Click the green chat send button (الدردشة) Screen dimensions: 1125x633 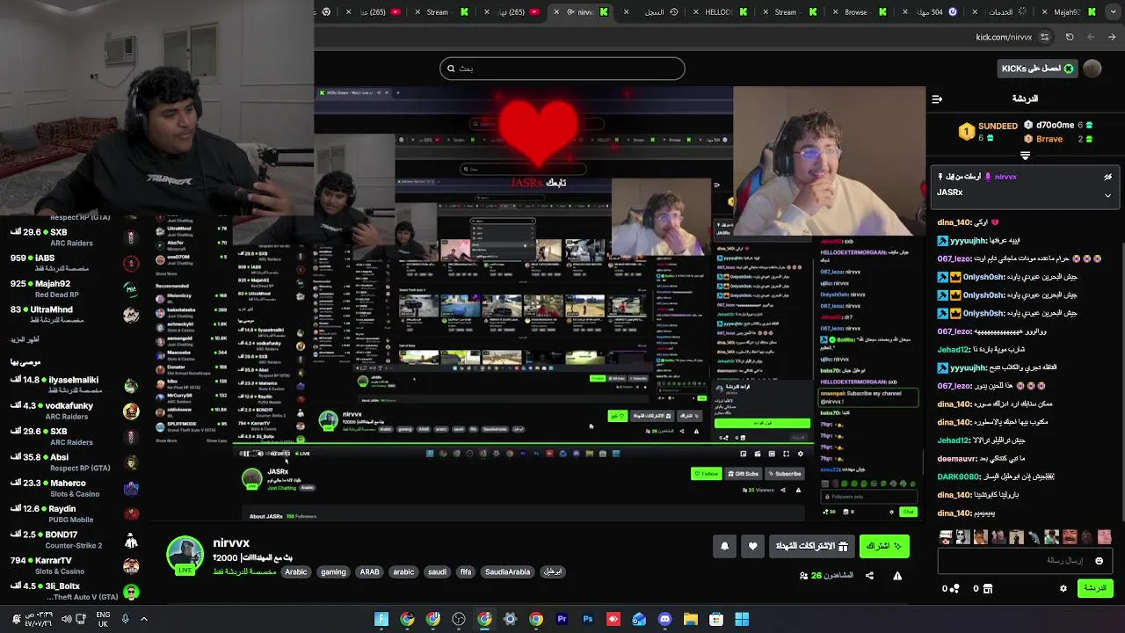pyautogui.click(x=1095, y=588)
